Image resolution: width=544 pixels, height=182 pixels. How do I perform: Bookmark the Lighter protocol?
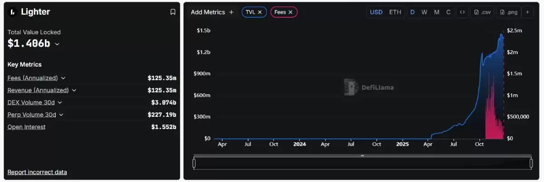[x=173, y=12]
